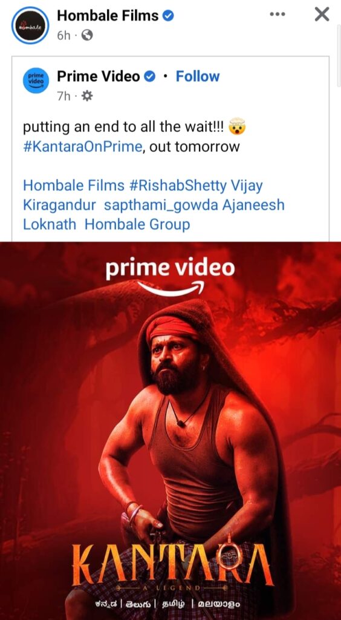
Task: Open Hombale Films profile picture
Action: (30, 25)
